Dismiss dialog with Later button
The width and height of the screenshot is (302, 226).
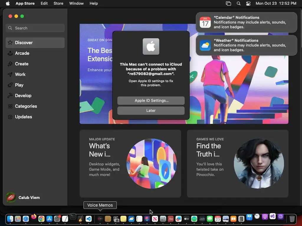coord(151,111)
